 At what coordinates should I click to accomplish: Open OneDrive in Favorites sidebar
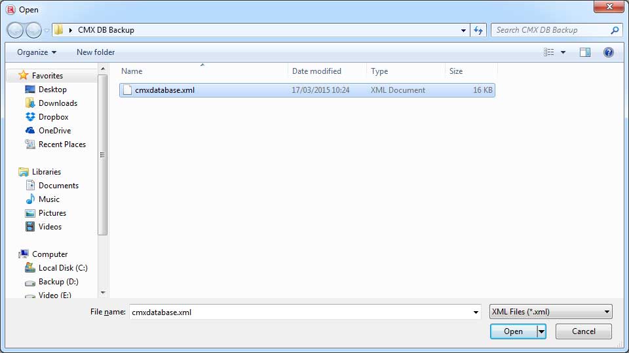(x=54, y=131)
